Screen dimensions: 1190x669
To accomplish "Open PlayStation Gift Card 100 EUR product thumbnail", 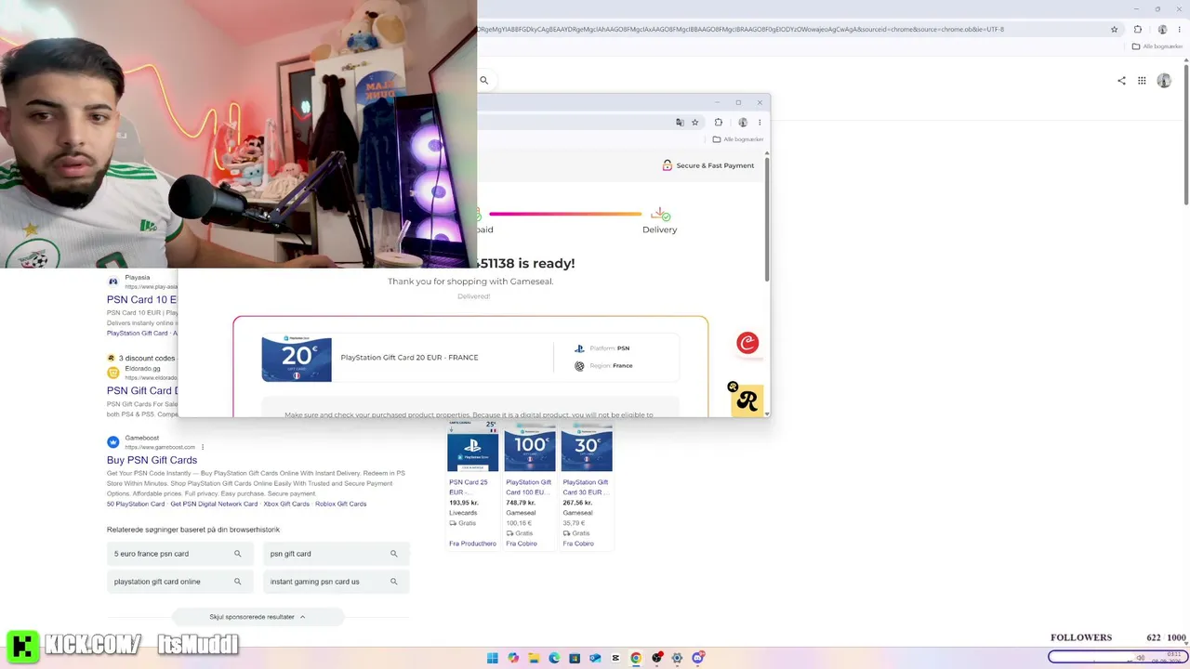I will tap(530, 446).
